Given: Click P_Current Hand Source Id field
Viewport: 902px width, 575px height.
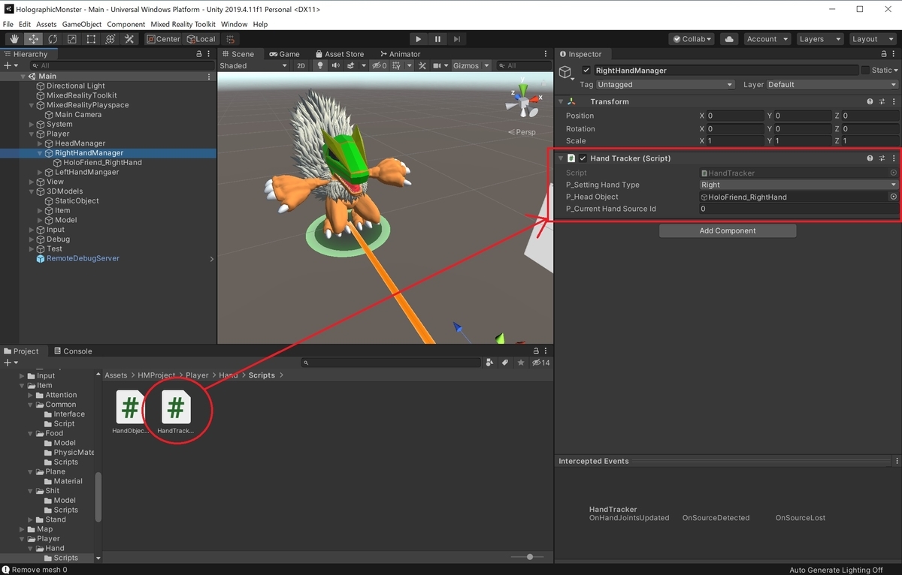Looking at the screenshot, I should coord(798,209).
